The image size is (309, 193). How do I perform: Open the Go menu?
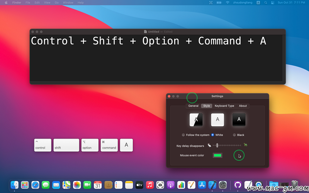pyautogui.click(x=56, y=3)
